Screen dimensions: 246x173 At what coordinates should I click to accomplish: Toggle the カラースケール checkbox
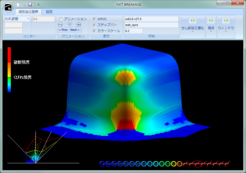pos(94,31)
